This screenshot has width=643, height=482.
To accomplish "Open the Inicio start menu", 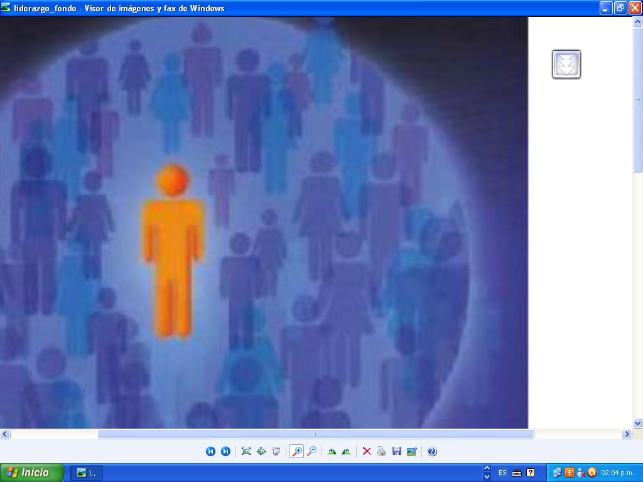I will (x=33, y=473).
